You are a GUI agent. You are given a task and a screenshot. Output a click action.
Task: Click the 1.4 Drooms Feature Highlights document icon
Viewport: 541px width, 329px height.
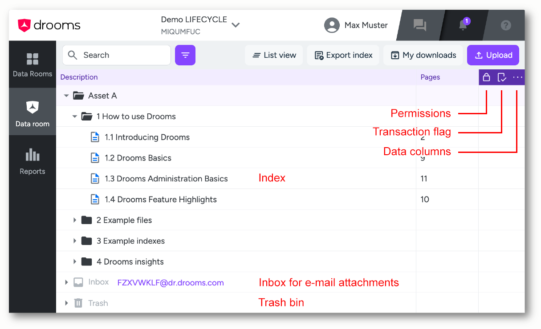click(95, 199)
